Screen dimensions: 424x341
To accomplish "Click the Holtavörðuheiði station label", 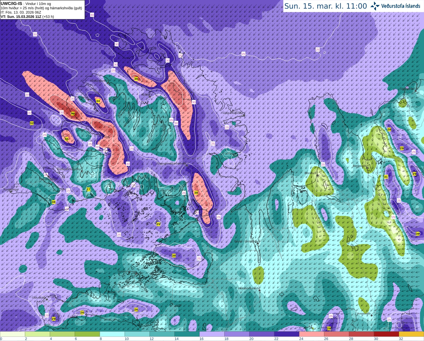I will click(248, 288).
